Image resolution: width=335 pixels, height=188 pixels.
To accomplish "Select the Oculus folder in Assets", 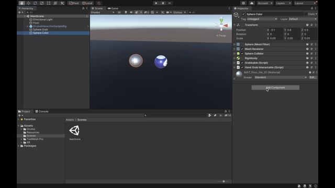I will click(31, 129).
